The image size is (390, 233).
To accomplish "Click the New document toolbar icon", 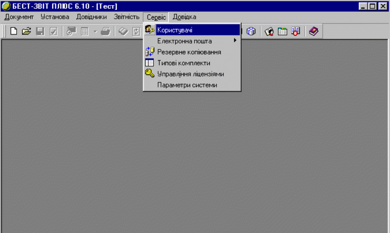I will click(x=14, y=32).
